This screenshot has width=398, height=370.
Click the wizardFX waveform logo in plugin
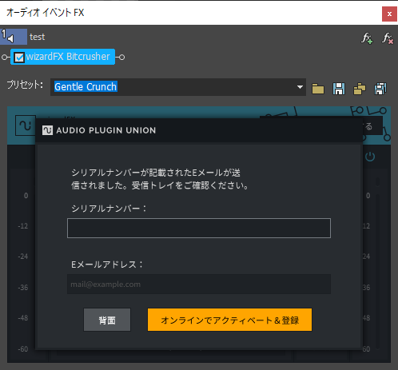pos(26,125)
